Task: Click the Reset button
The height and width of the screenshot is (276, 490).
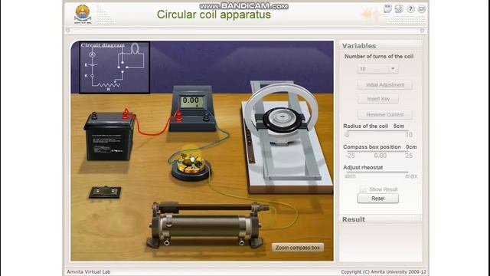Action: (x=377, y=199)
